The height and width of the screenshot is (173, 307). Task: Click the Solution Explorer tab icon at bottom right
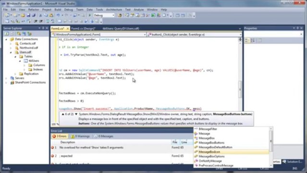pyautogui.click(x=284, y=161)
